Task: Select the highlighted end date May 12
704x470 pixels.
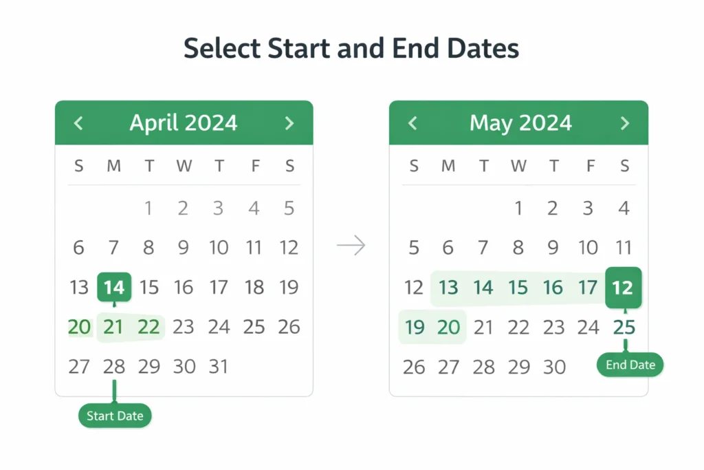Action: pos(624,287)
